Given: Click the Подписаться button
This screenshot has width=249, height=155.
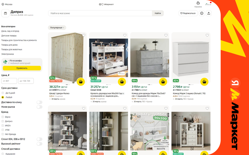Looking at the screenshot, I should 188,13.
